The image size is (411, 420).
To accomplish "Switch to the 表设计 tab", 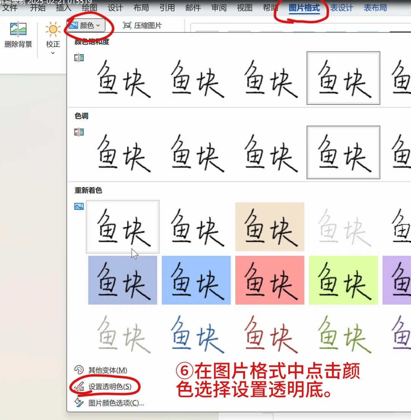I will point(341,8).
